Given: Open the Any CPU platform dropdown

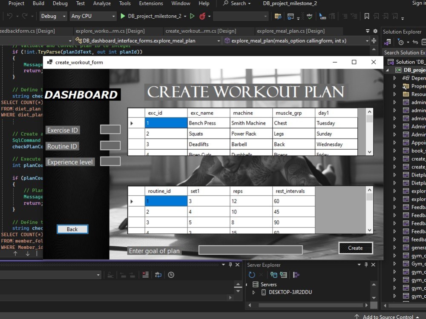Looking at the screenshot, I should click(93, 16).
